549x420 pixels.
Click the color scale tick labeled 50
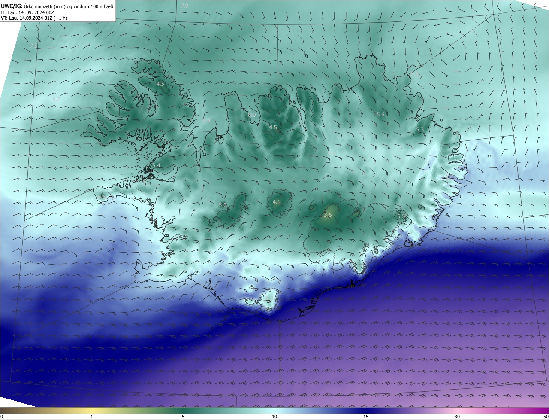click(546, 417)
